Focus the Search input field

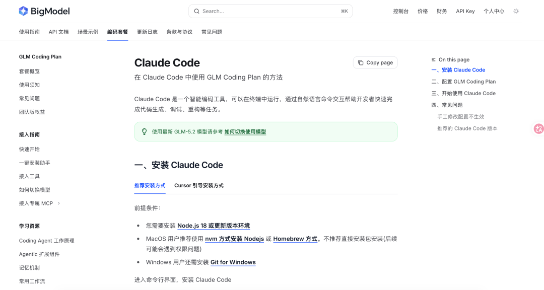[270, 11]
